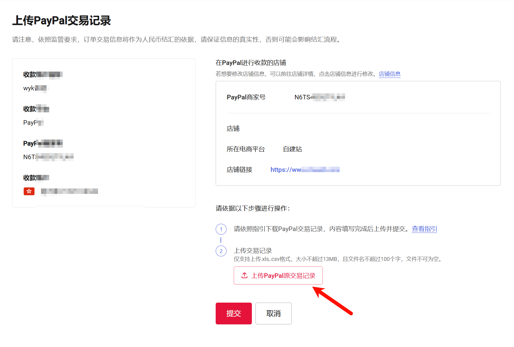Click the wyk account name in the left card
Screen dimensions: 514x347
coord(35,88)
